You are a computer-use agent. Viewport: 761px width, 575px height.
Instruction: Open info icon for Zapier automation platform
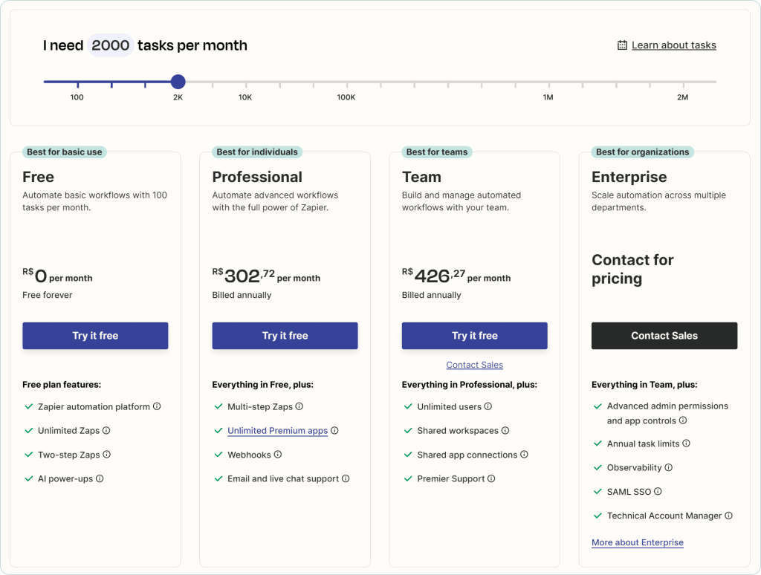coord(157,406)
